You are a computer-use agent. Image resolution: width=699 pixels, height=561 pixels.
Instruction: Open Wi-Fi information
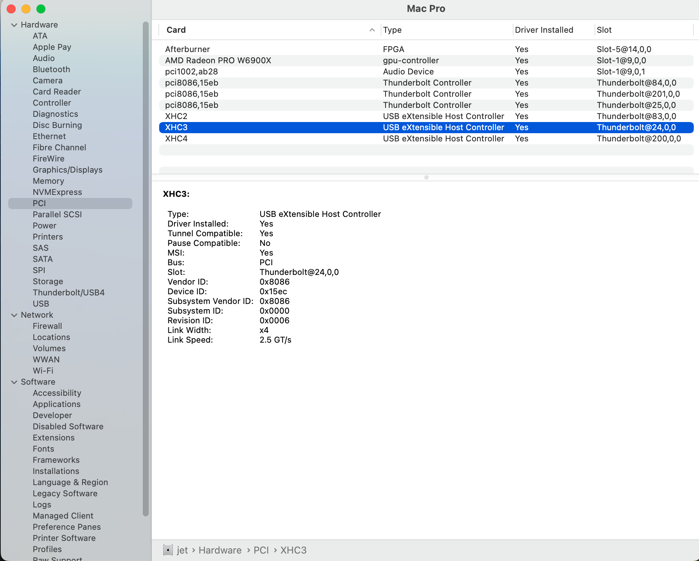pyautogui.click(x=43, y=371)
